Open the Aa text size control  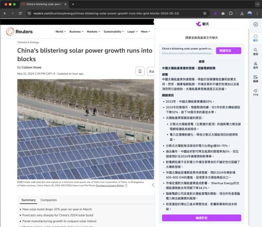tap(151, 71)
